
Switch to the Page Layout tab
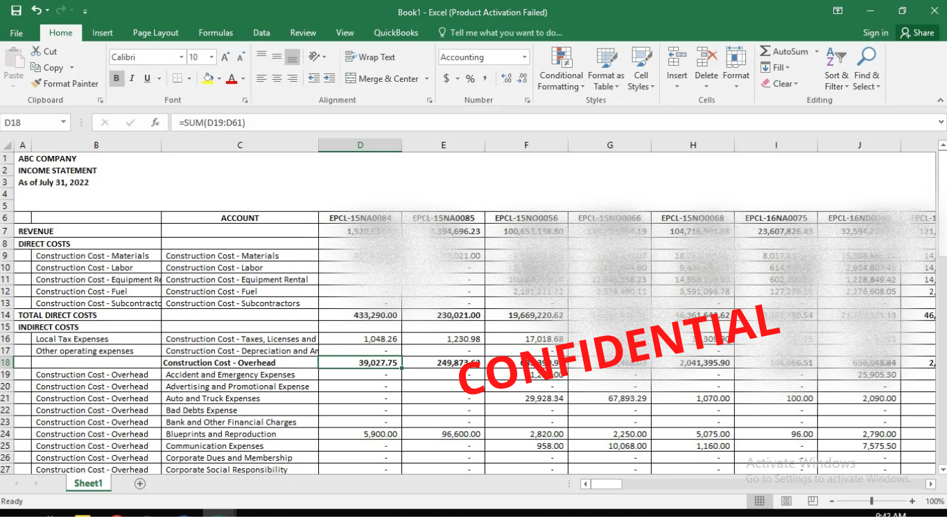click(x=155, y=33)
